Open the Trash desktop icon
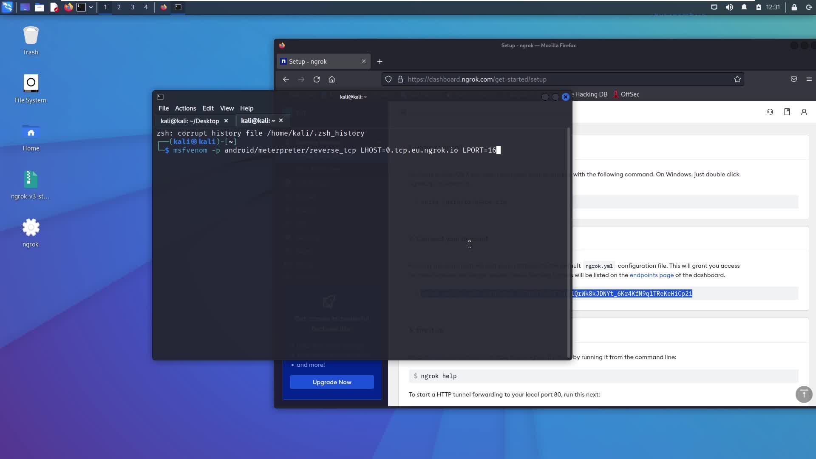This screenshot has height=459, width=816. tap(31, 41)
